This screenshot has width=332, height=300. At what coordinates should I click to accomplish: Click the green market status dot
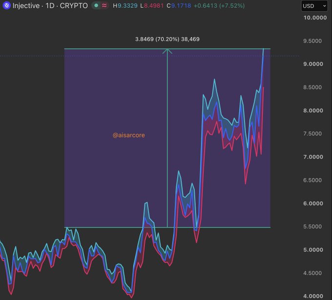tap(96, 5)
